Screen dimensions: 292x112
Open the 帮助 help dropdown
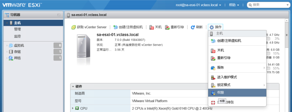pos(234,5)
